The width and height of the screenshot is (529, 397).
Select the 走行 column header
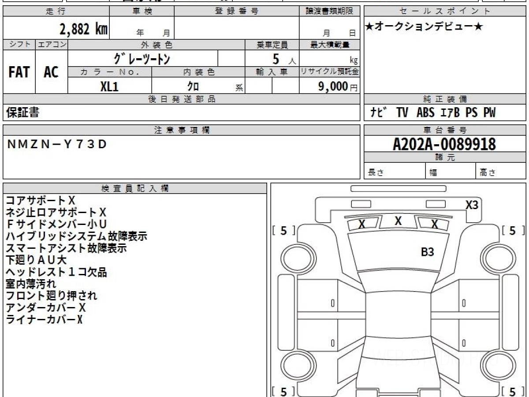pos(56,11)
